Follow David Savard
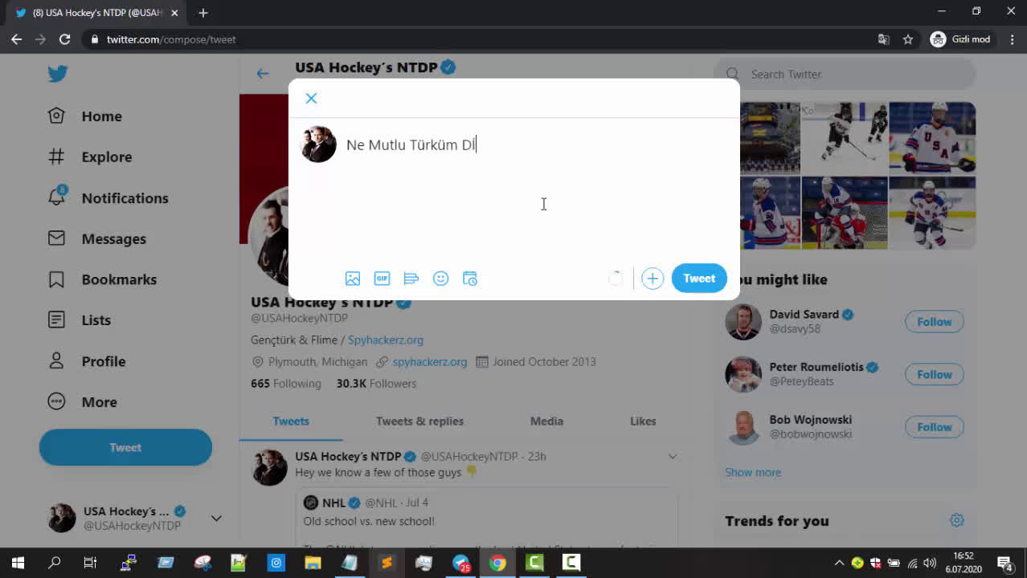 pos(934,321)
